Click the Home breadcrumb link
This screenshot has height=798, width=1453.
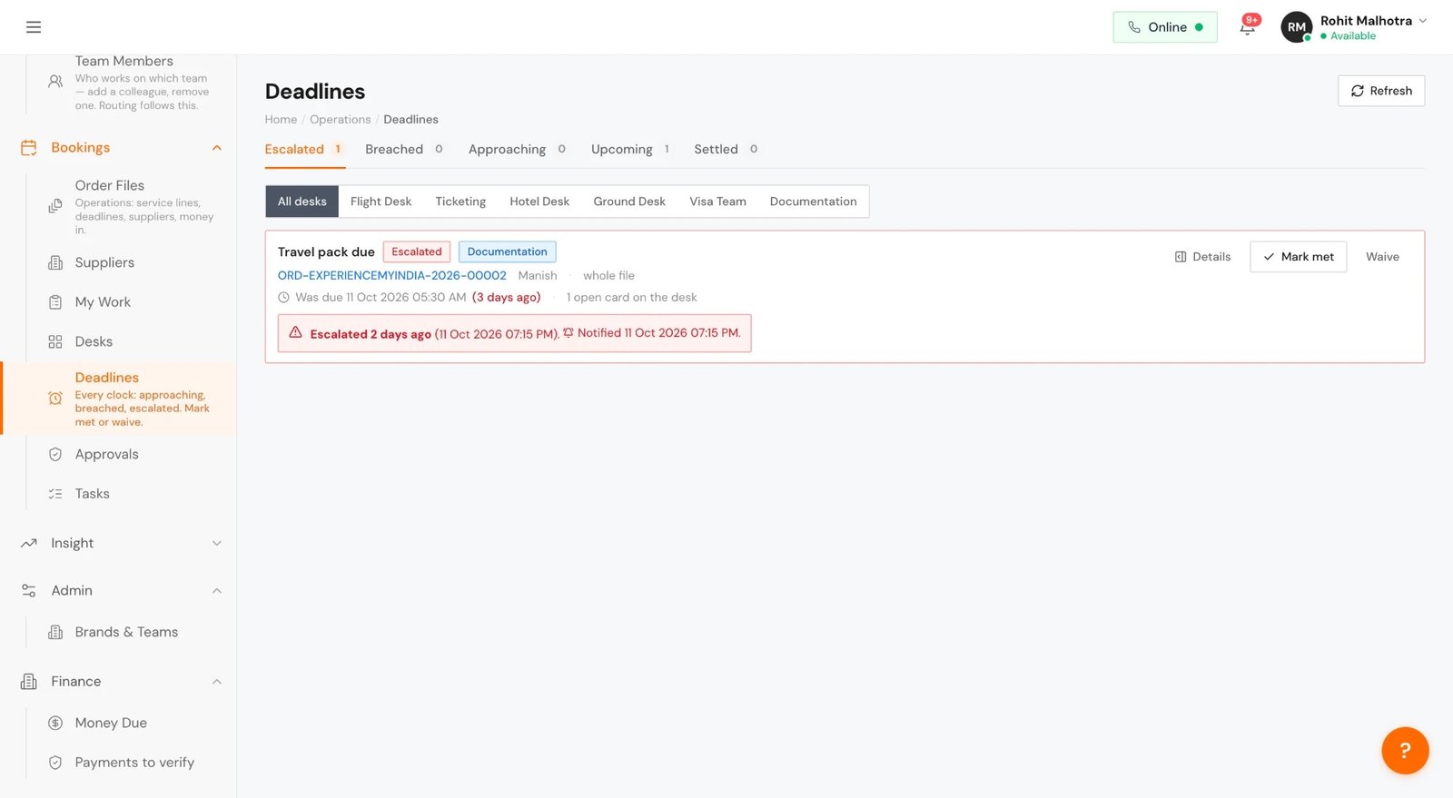(x=281, y=119)
